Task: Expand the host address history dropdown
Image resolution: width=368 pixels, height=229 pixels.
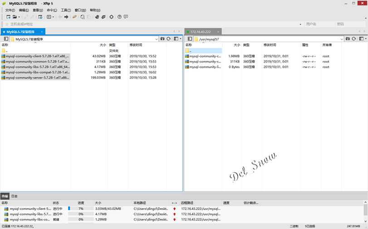Action: point(300,24)
